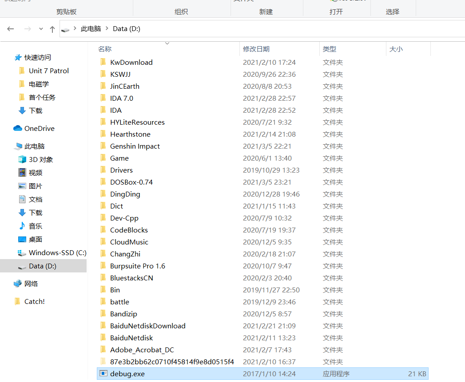Click the 应用程序 type cell of debug.exe
This screenshot has height=382, width=465.
click(x=336, y=374)
